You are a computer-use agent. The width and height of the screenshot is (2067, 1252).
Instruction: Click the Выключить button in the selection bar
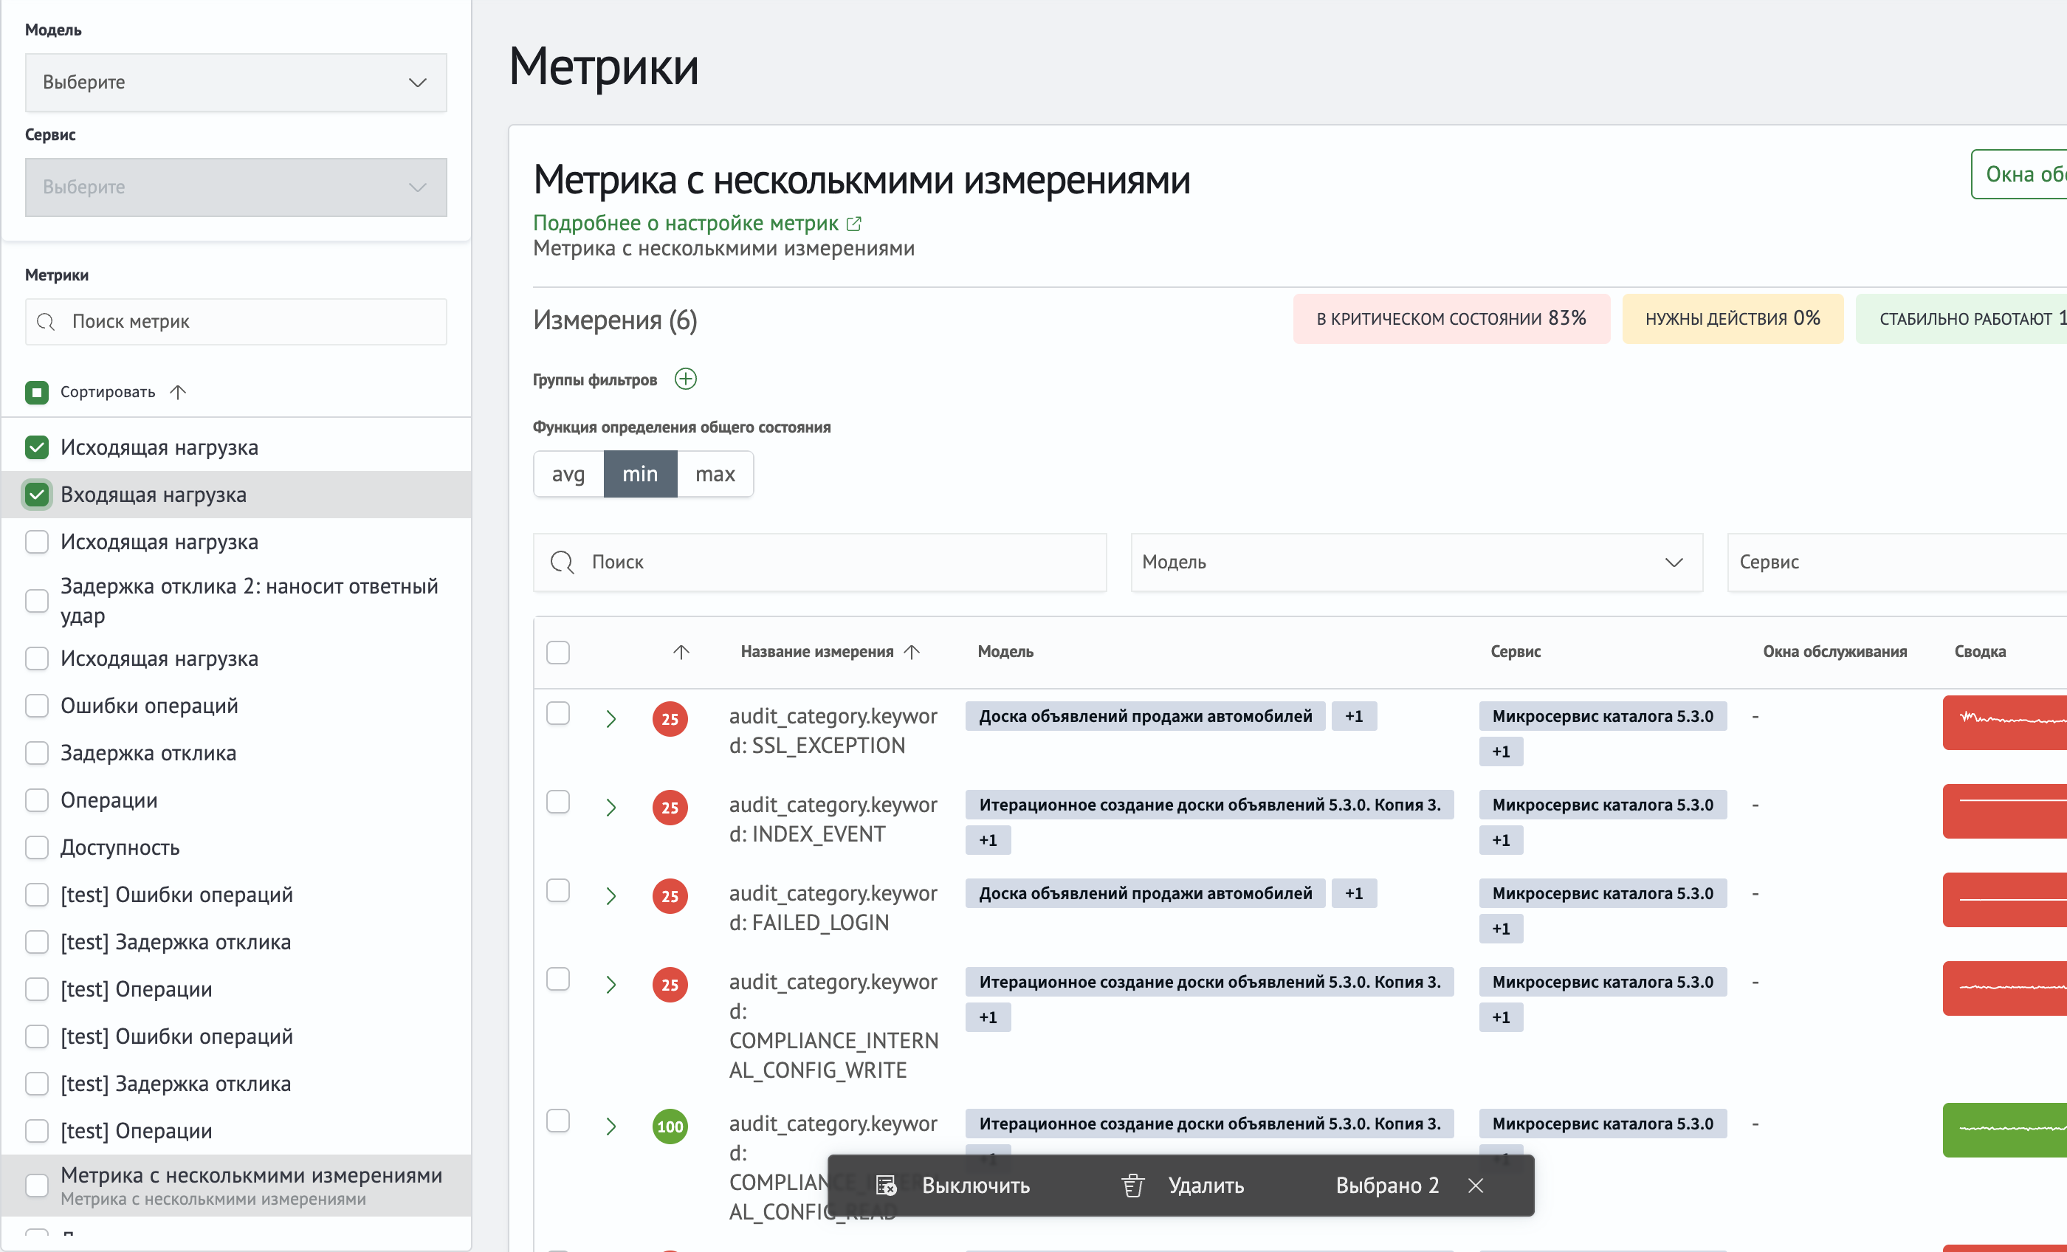click(953, 1185)
